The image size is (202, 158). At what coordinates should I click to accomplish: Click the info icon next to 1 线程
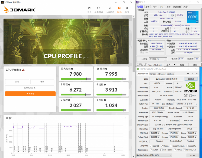(105, 100)
